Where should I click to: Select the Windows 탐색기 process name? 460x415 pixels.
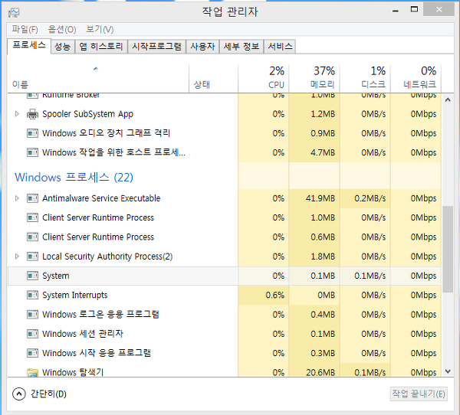tap(73, 372)
